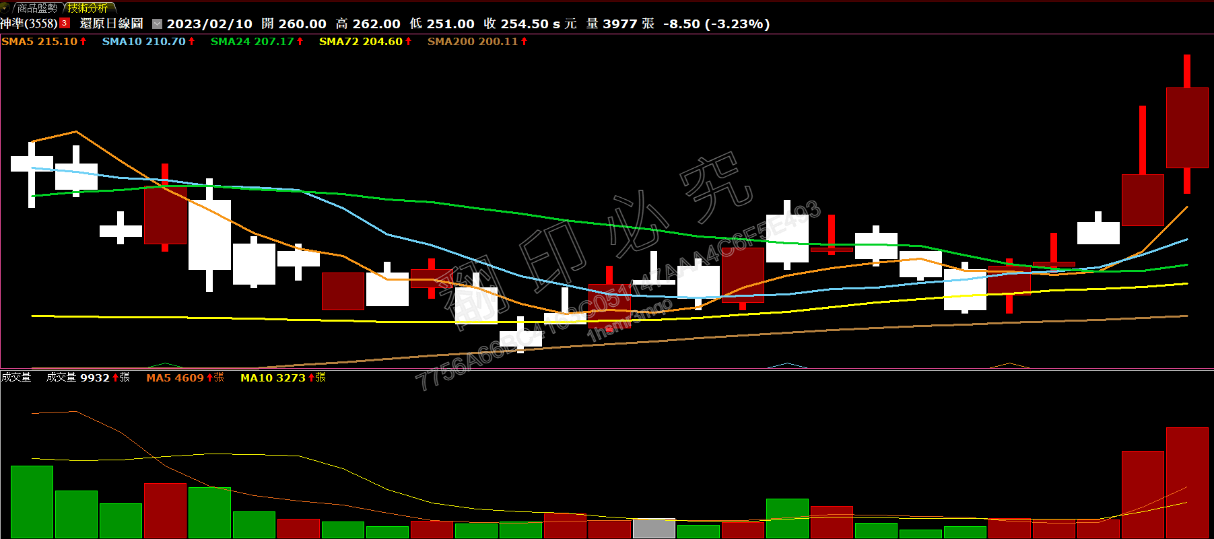Click the red arrow after SMA200 200.11

525,42
